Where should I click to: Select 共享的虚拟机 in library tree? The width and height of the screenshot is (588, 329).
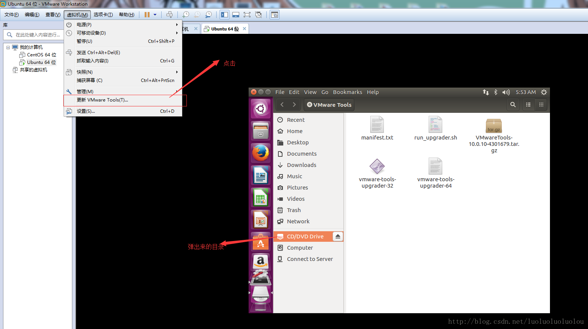point(33,70)
